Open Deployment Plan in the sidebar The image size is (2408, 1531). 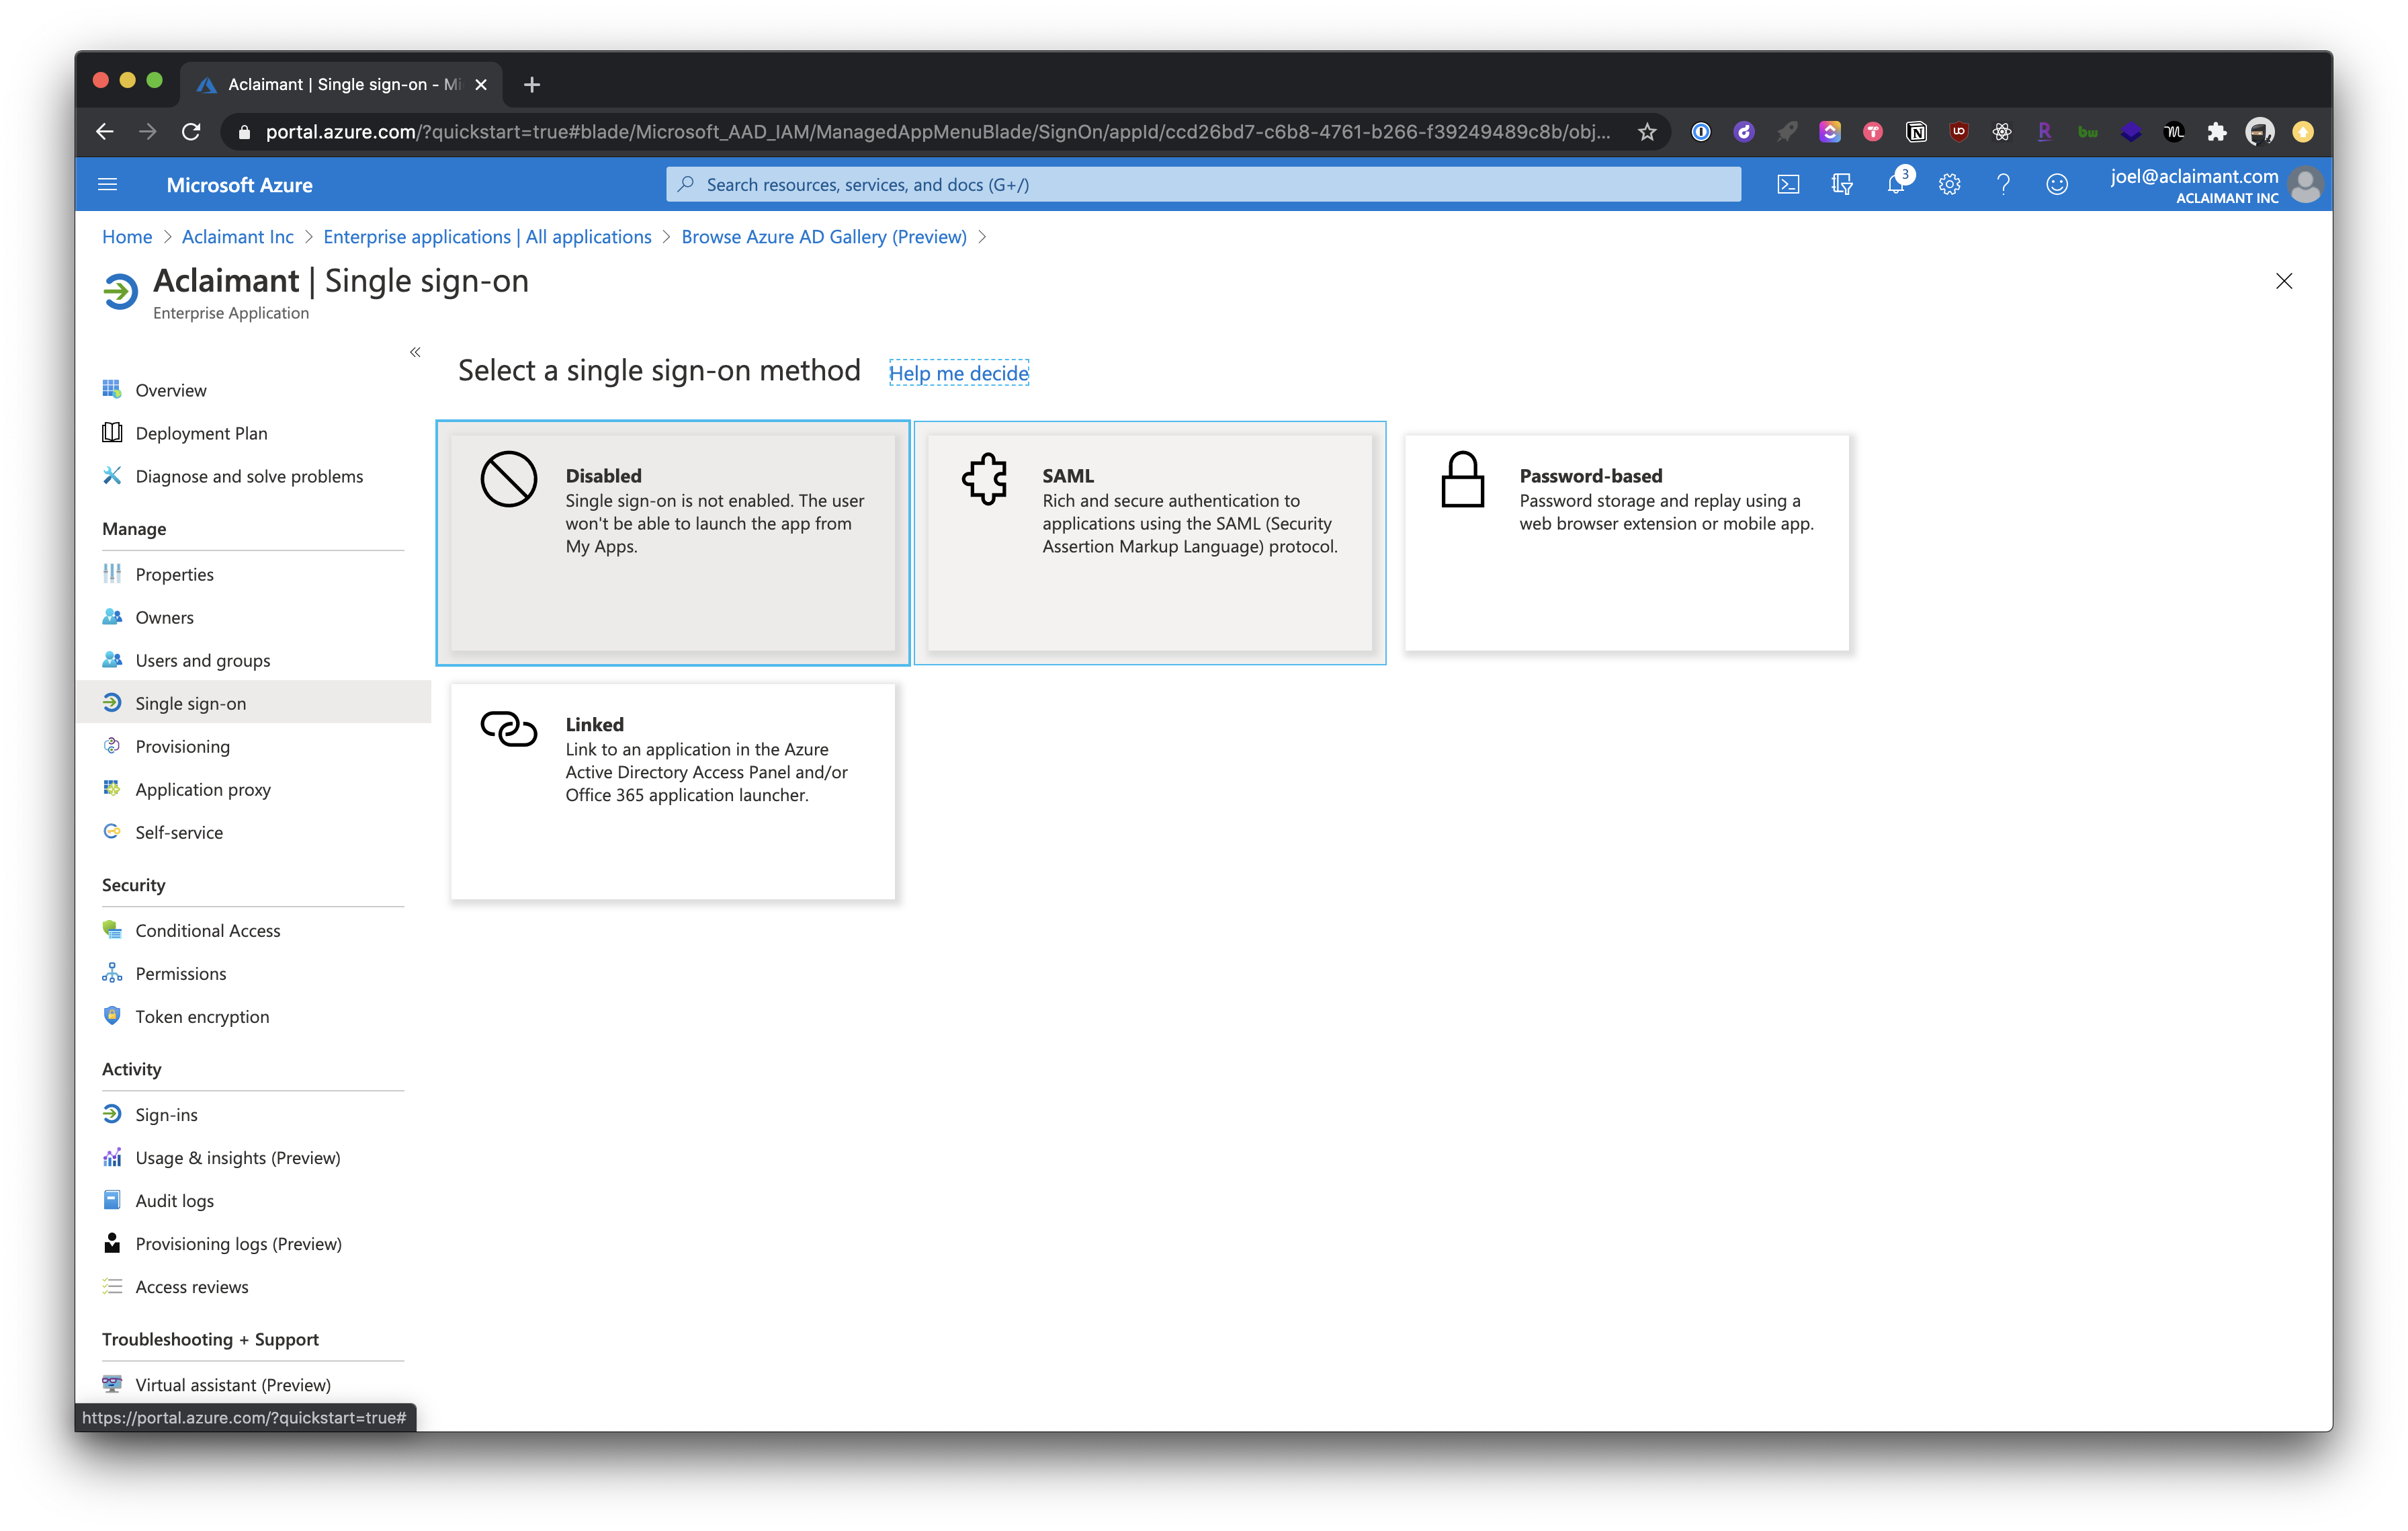[201, 433]
